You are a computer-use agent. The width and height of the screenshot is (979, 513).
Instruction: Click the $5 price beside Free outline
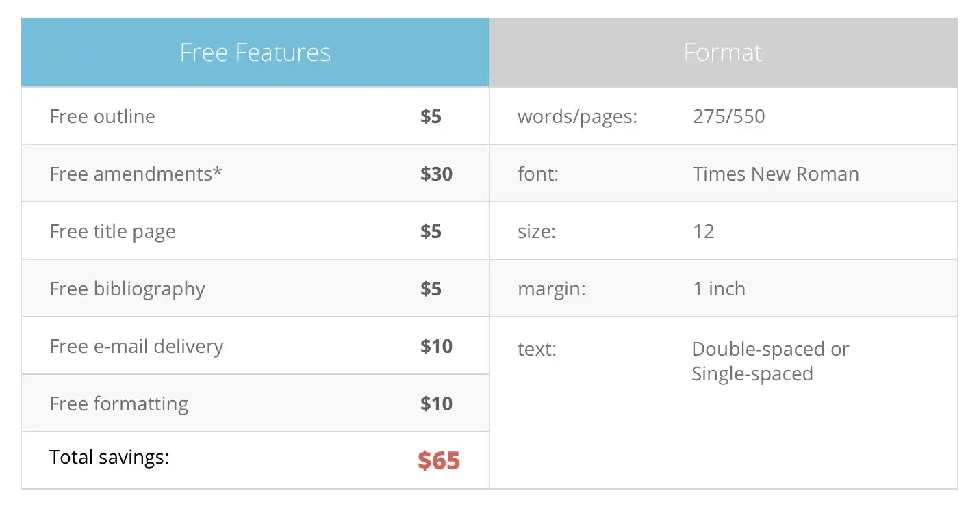pos(431,116)
